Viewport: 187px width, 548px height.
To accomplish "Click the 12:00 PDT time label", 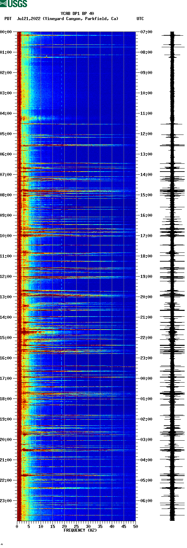I will (x=6, y=277).
